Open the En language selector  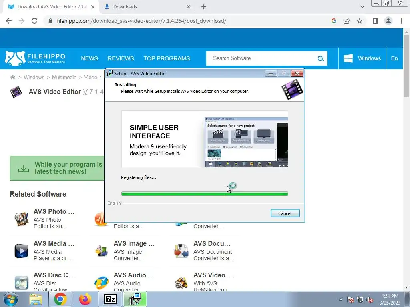(394, 58)
